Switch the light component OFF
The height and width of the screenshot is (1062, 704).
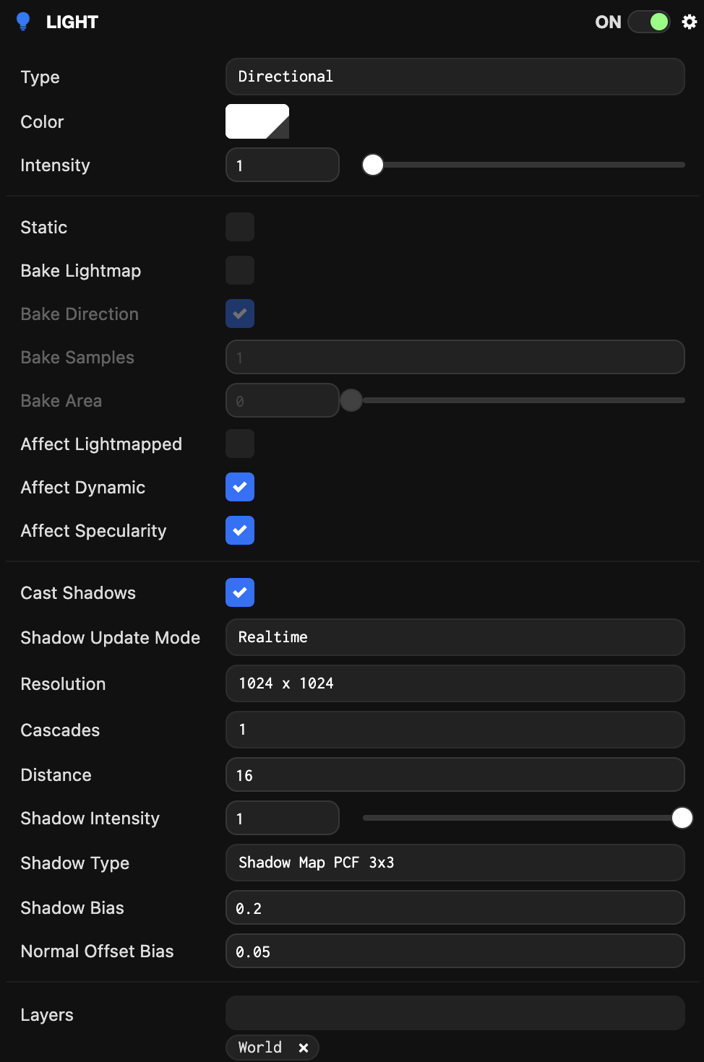[649, 22]
